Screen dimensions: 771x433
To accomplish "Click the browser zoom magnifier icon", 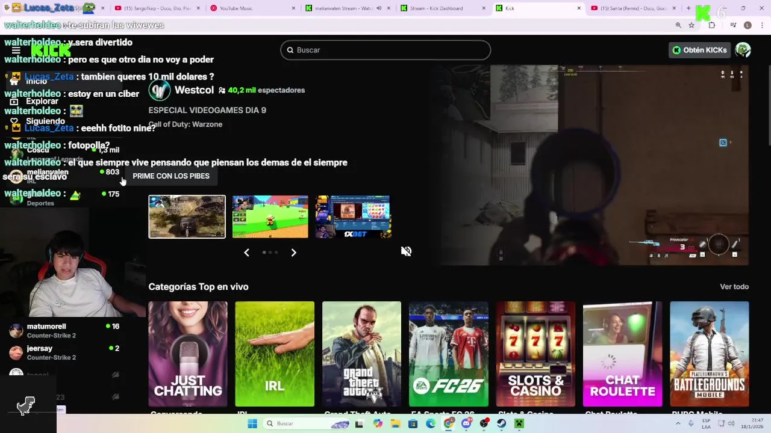I will pyautogui.click(x=678, y=25).
